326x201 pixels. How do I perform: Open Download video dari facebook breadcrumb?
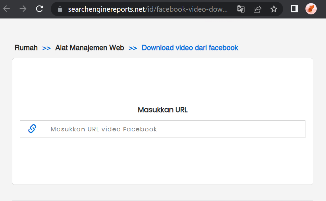[190, 48]
